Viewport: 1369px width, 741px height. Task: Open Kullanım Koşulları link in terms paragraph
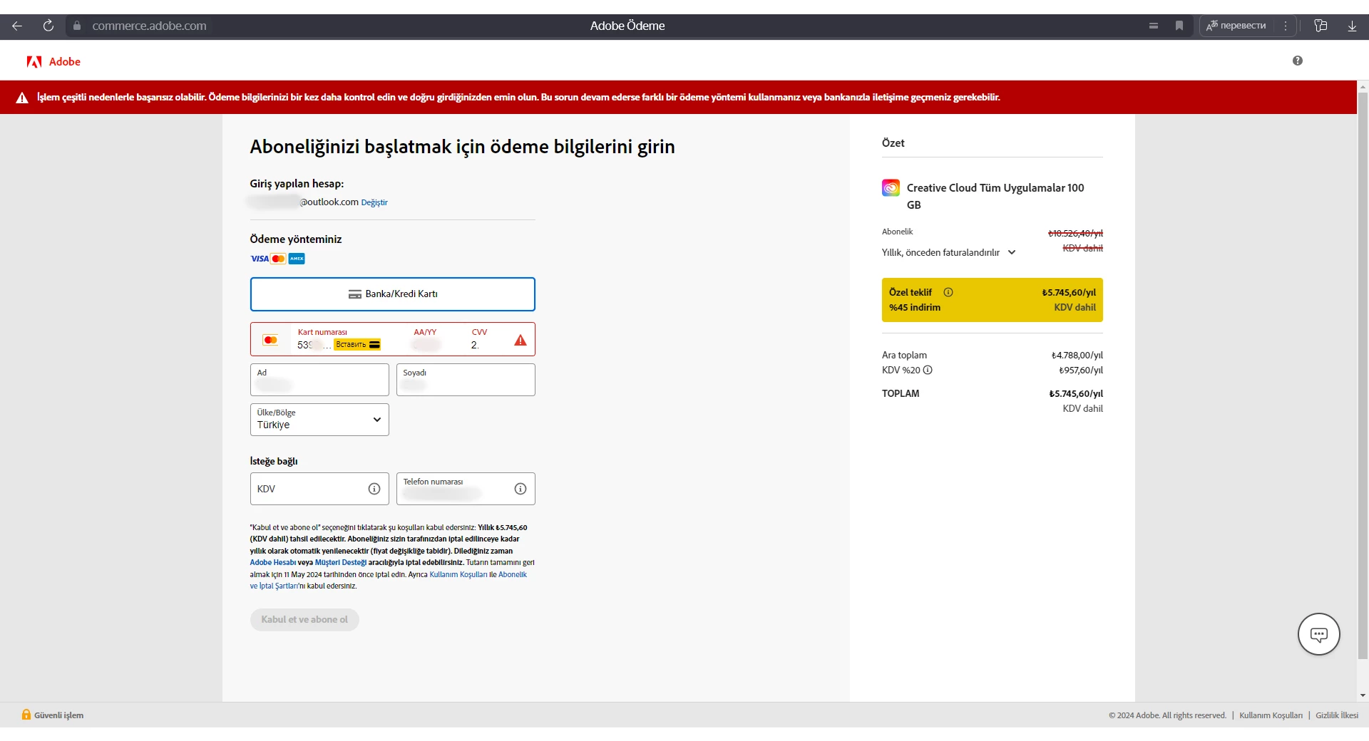(x=458, y=574)
